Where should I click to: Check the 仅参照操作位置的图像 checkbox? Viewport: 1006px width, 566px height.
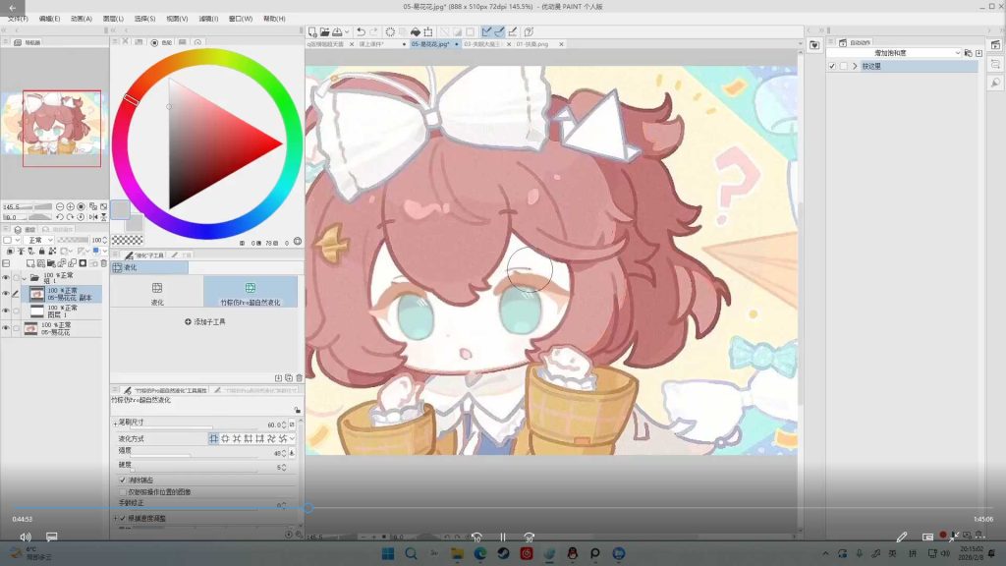point(123,491)
